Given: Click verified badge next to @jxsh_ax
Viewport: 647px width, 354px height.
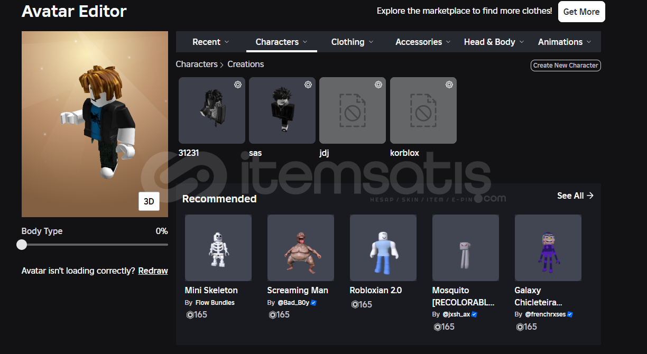Looking at the screenshot, I should coord(474,314).
